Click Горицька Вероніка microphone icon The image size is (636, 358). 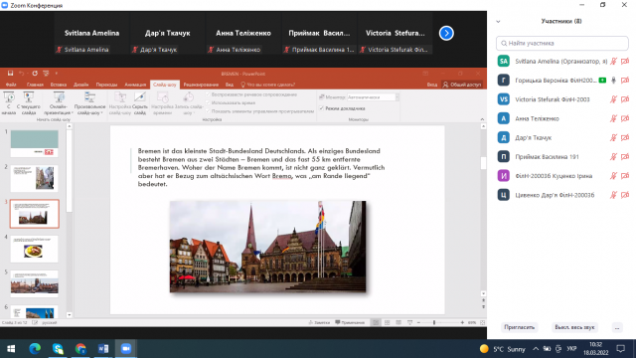614,81
